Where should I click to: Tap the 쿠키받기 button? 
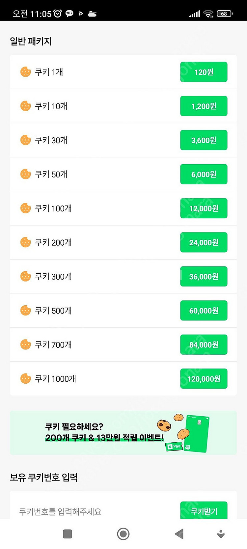(x=204, y=510)
